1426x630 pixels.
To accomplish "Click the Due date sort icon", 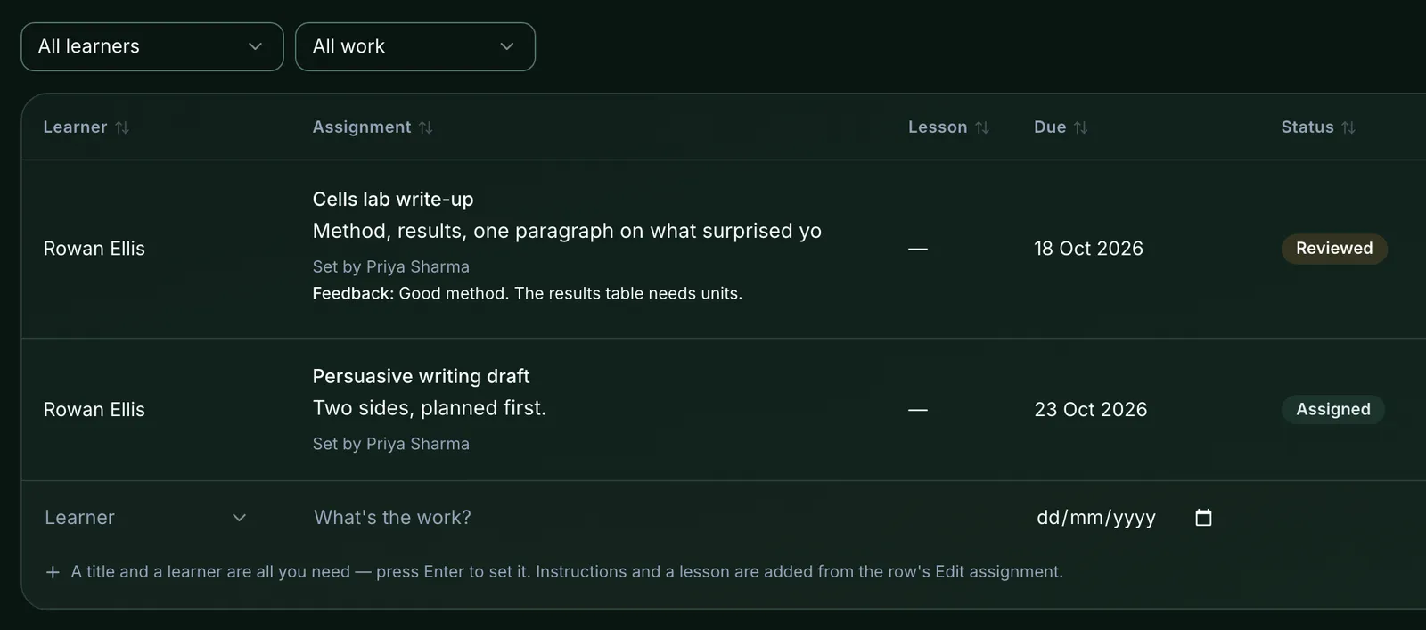I will point(1081,127).
